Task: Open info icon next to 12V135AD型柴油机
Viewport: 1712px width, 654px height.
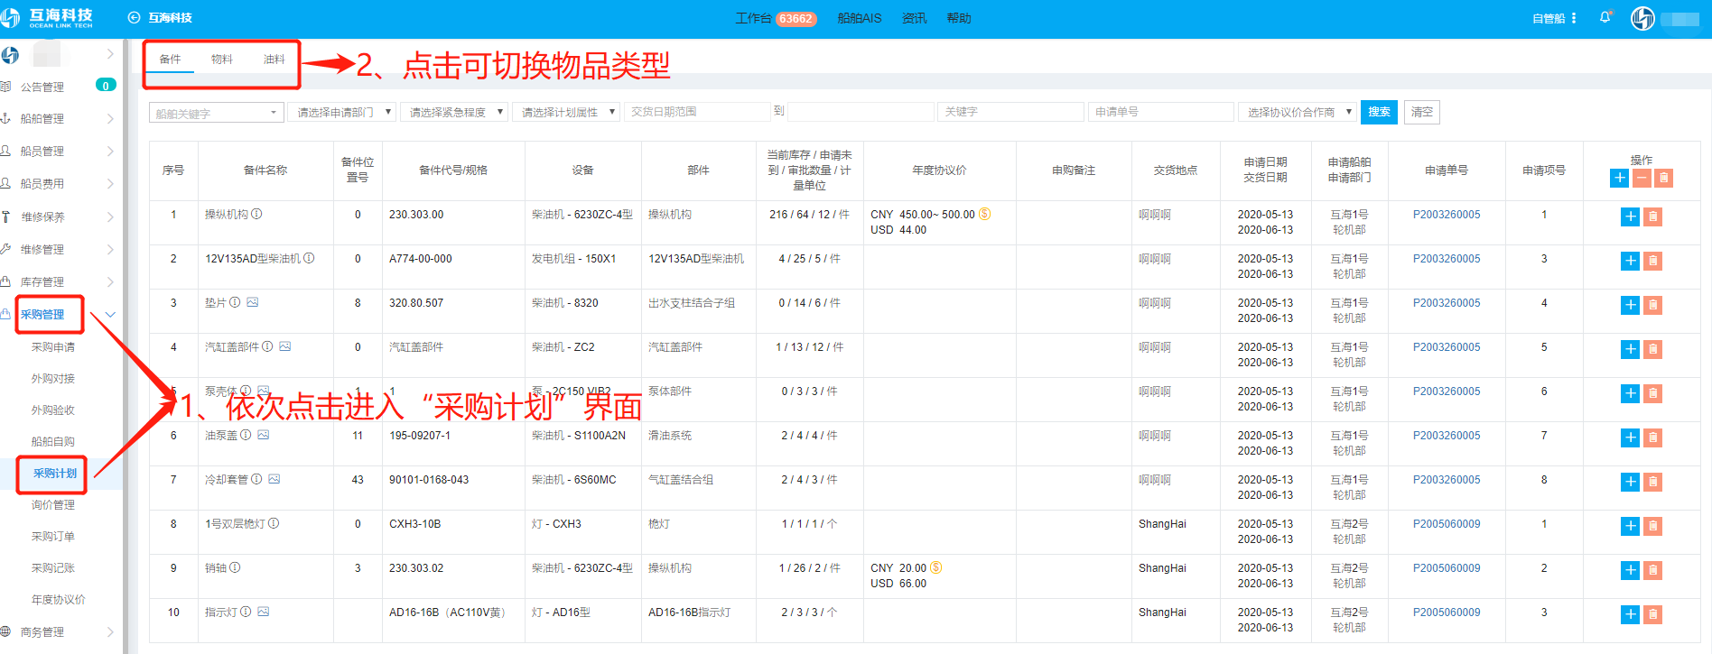Action: [309, 259]
